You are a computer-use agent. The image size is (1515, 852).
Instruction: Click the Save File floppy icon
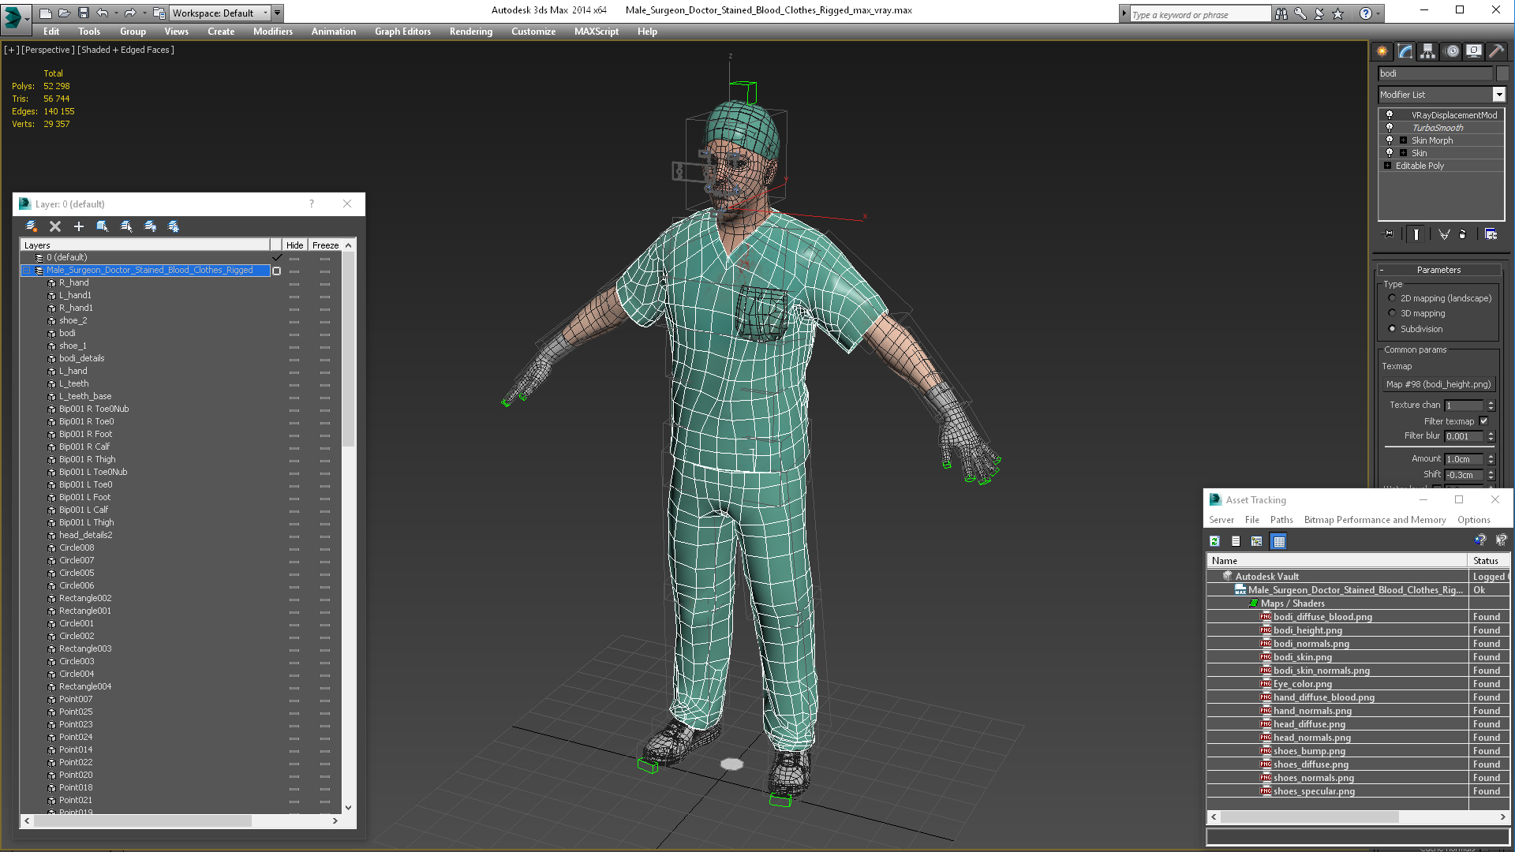coord(83,13)
